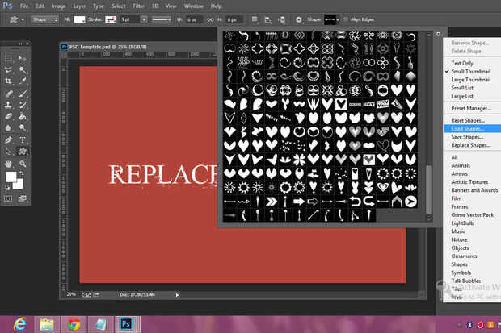Select the Hand tool
Image resolution: width=501 pixels, height=333 pixels.
(x=9, y=163)
